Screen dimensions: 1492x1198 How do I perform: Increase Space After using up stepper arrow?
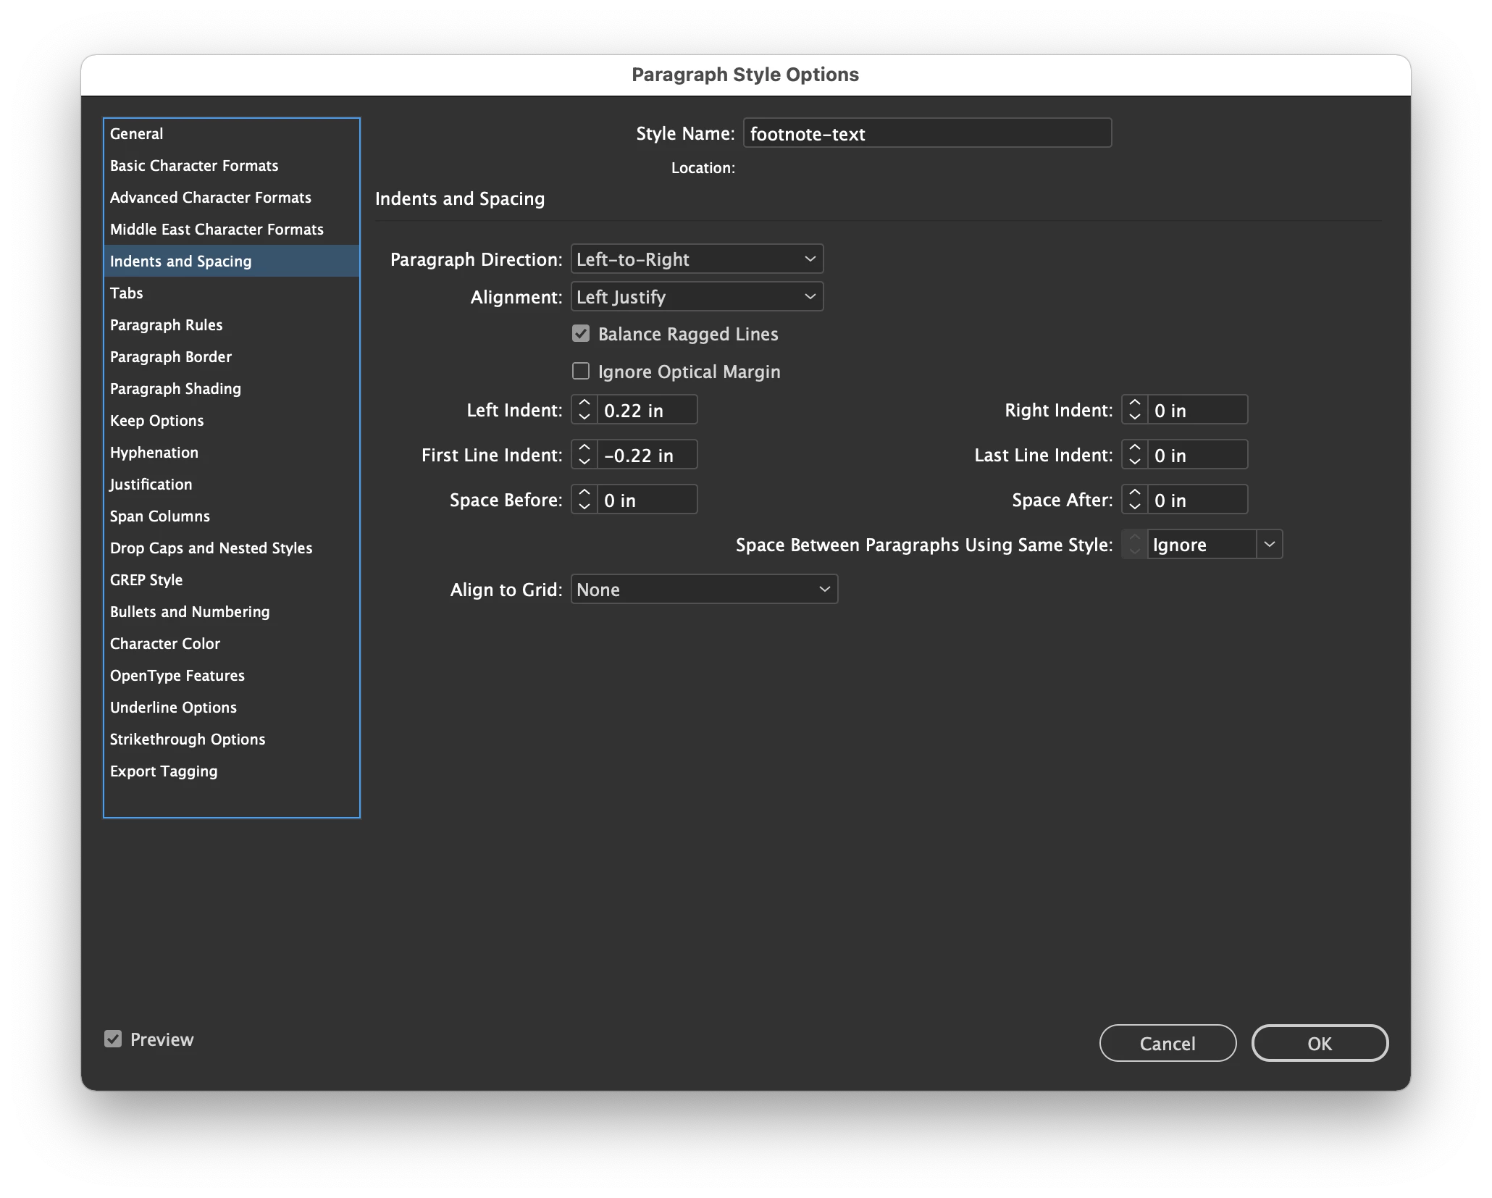pos(1135,493)
